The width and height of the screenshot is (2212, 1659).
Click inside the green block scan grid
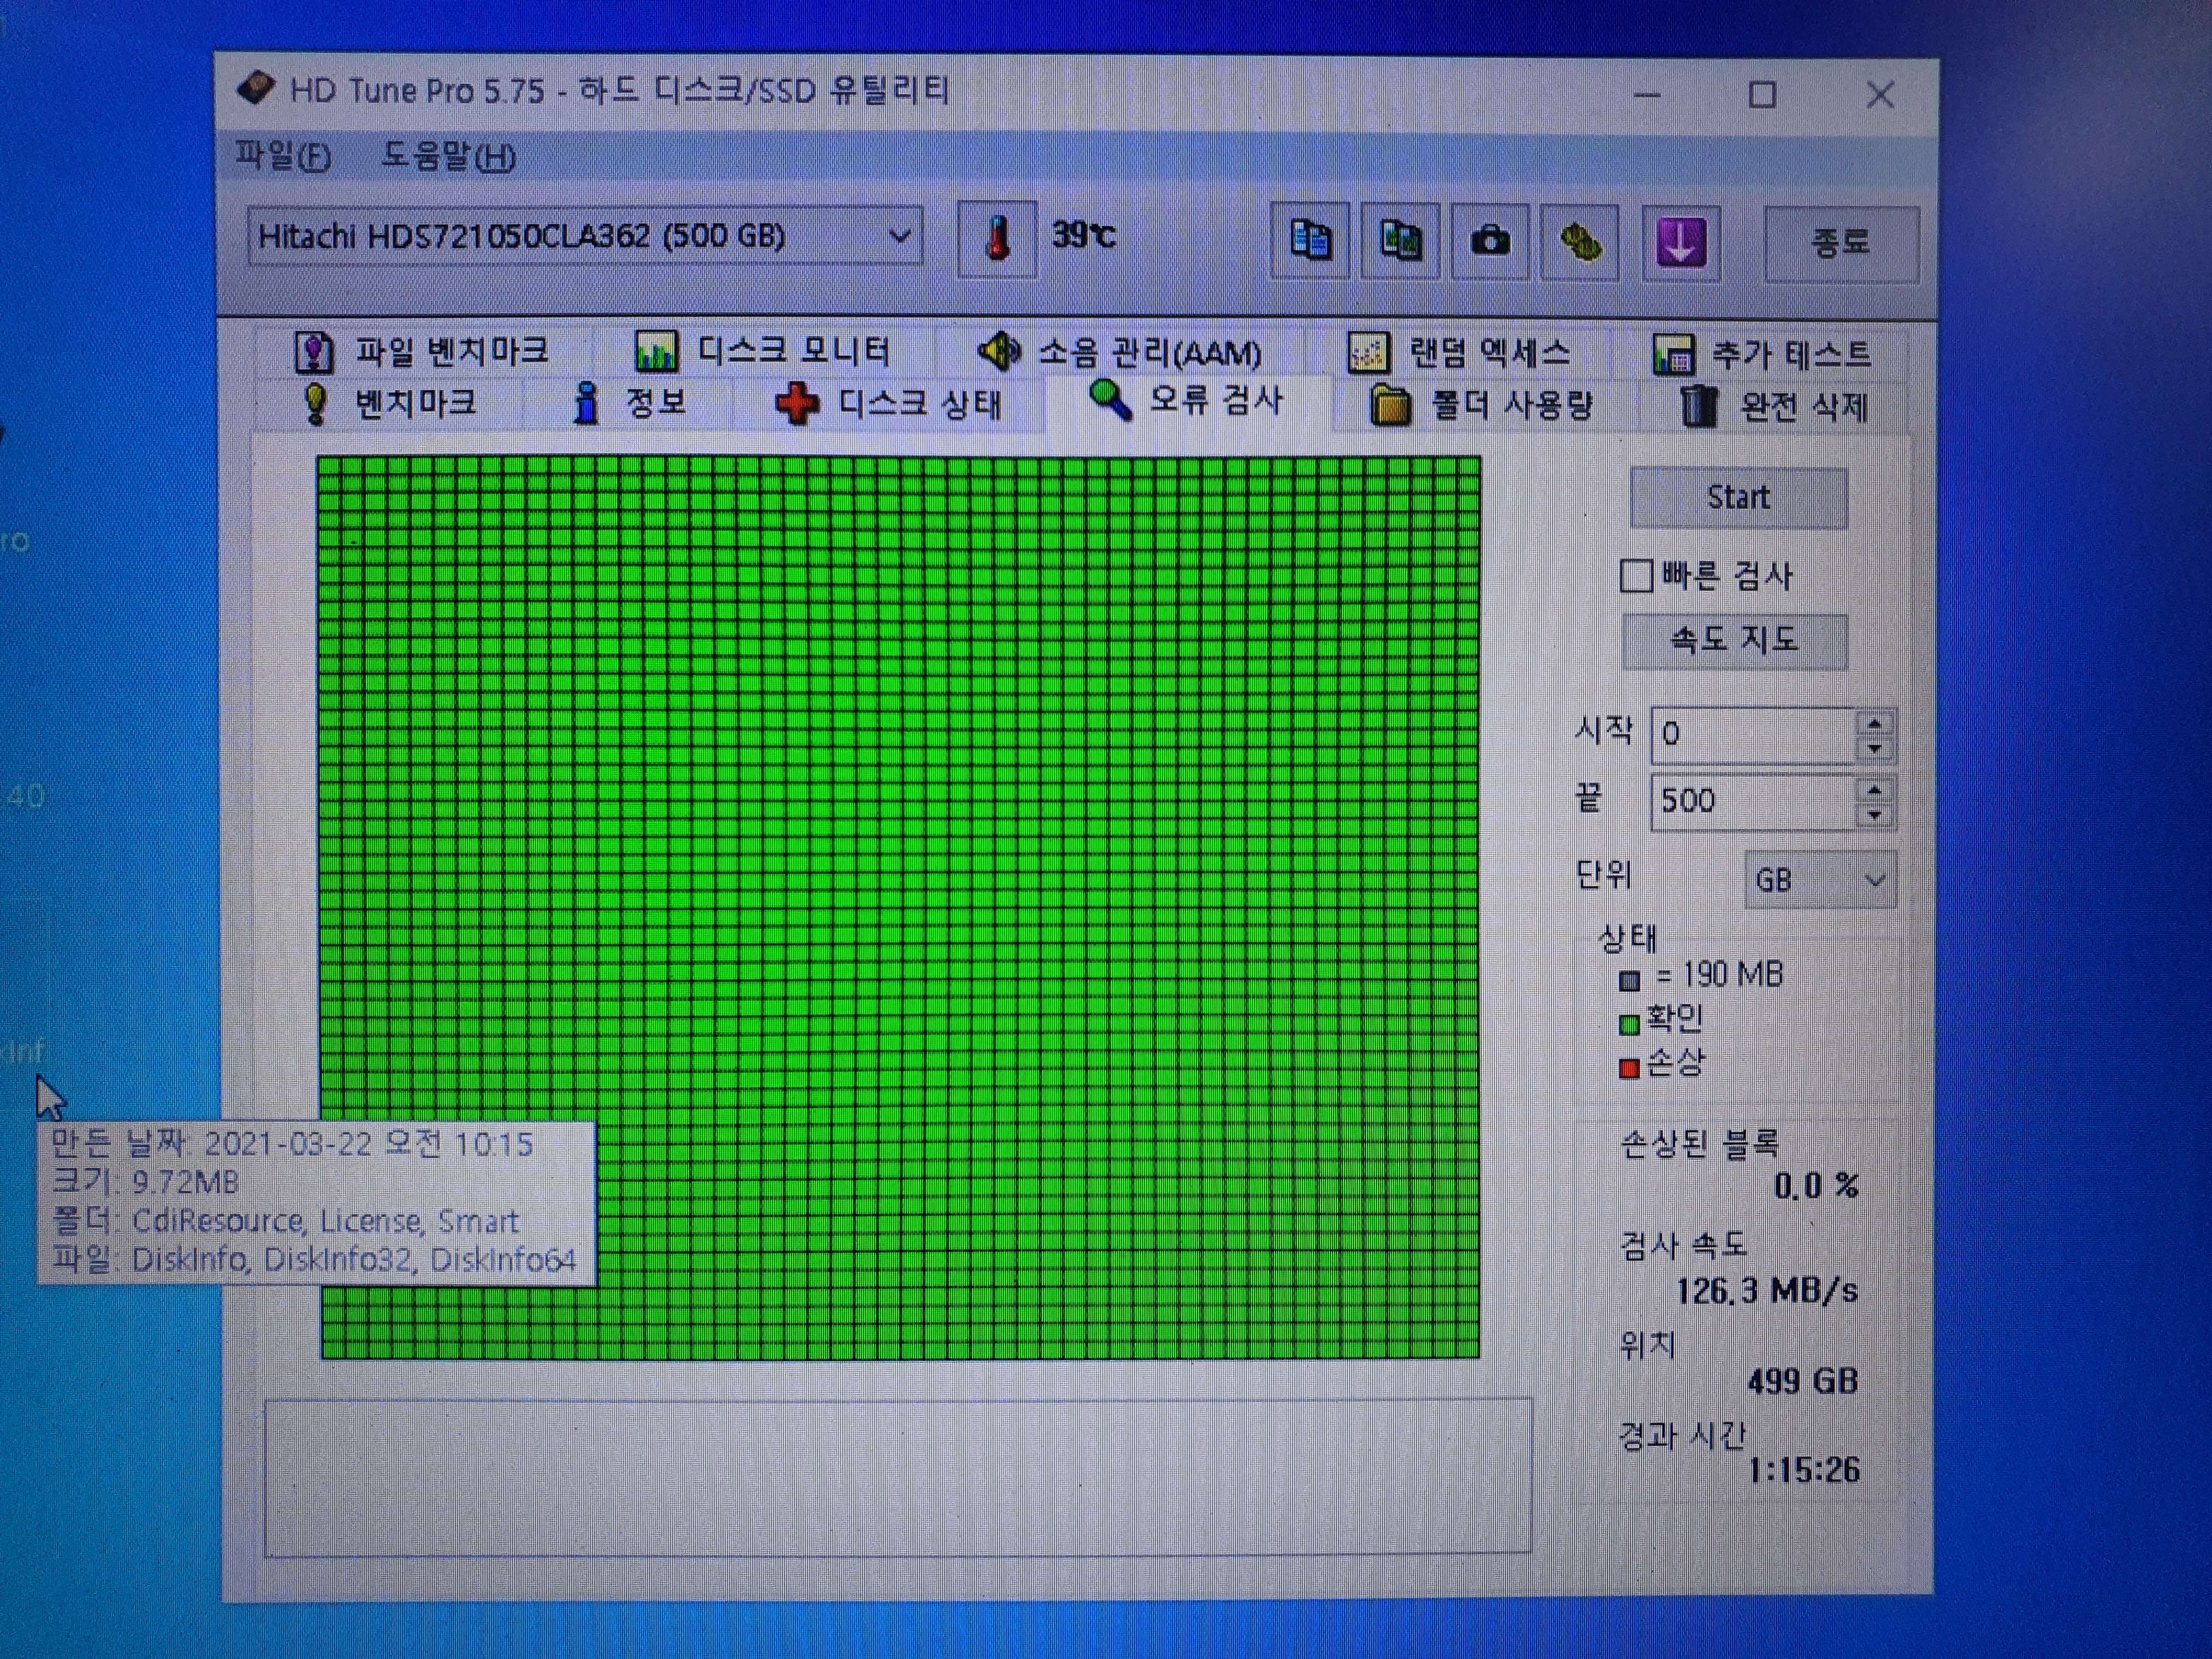(898, 908)
